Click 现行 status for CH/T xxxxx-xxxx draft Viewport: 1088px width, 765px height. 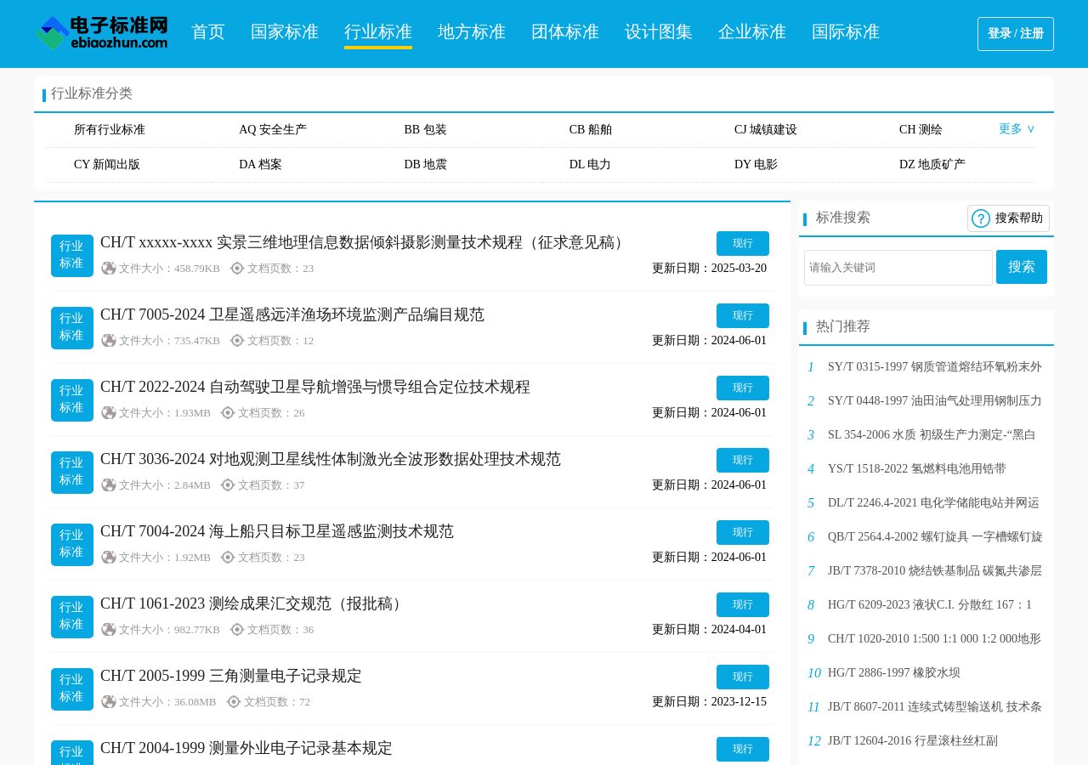743,243
